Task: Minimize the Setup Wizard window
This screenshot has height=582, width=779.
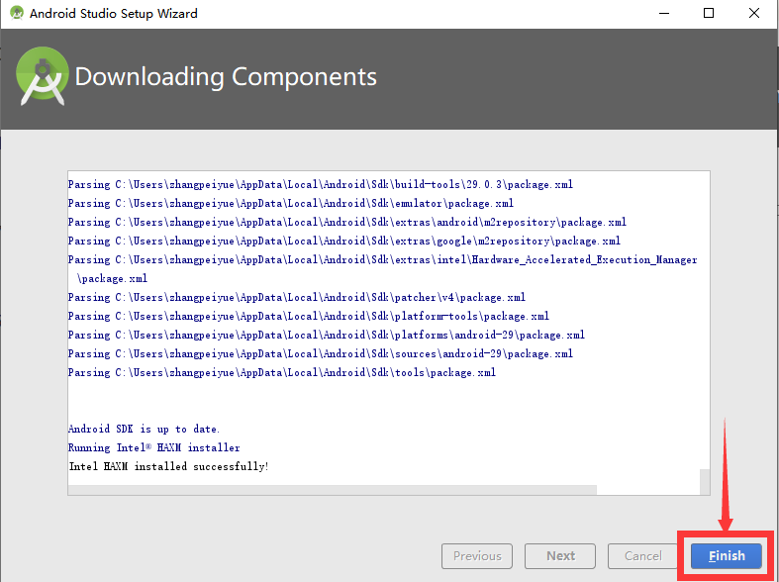Action: point(664,14)
